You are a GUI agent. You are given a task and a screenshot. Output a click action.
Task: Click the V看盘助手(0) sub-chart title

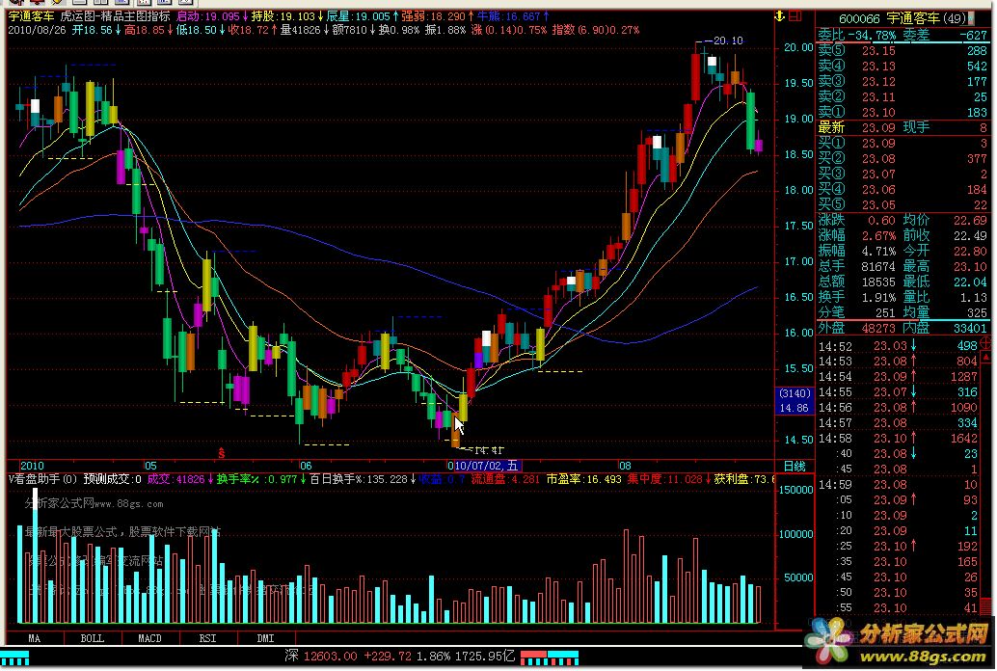(42, 479)
